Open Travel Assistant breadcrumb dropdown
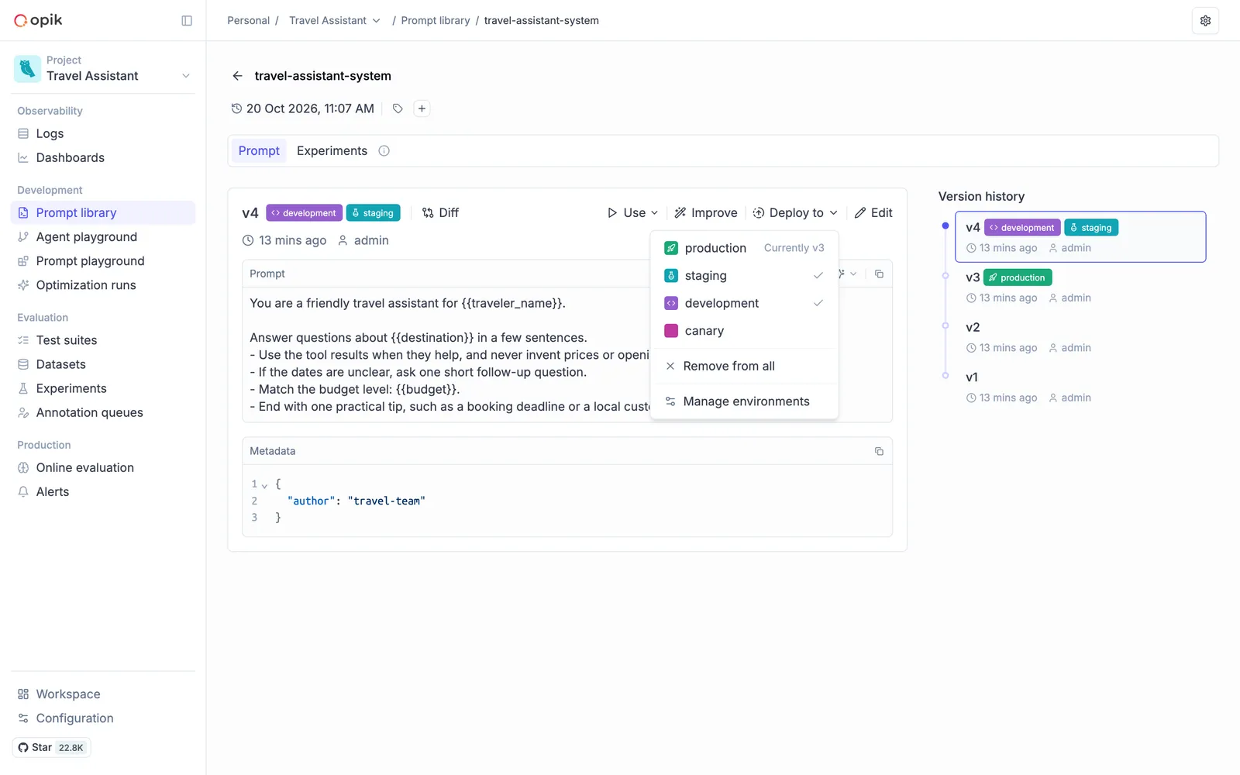The width and height of the screenshot is (1240, 775). tap(335, 20)
